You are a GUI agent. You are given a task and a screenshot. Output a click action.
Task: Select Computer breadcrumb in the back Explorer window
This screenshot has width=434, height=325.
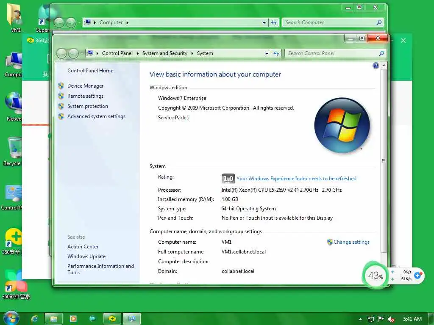(x=111, y=22)
